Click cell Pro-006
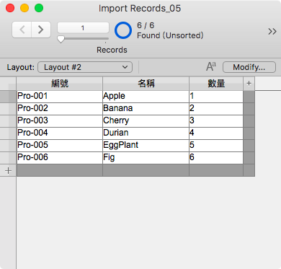The height and width of the screenshot is (269, 281). pos(60,157)
